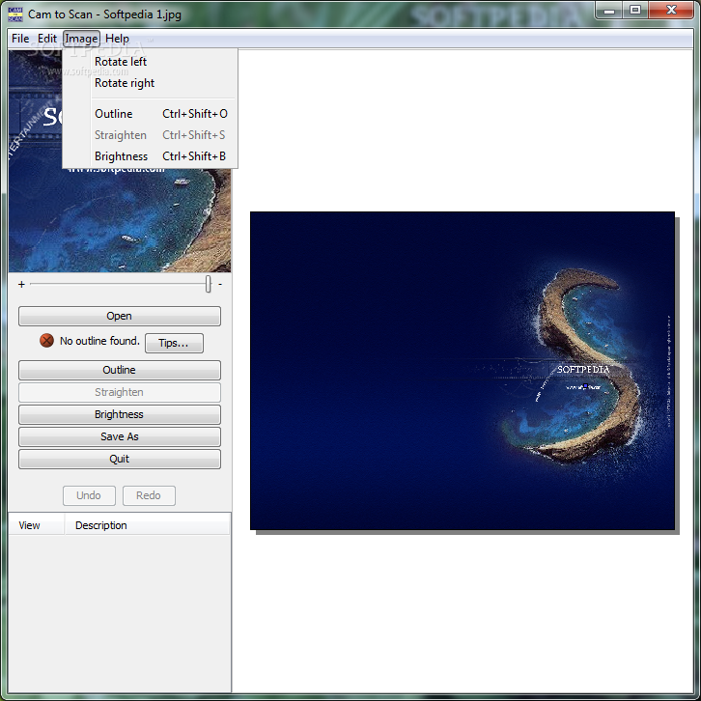Click the small blue marker on the image
Screen dimensions: 701x701
(x=585, y=386)
